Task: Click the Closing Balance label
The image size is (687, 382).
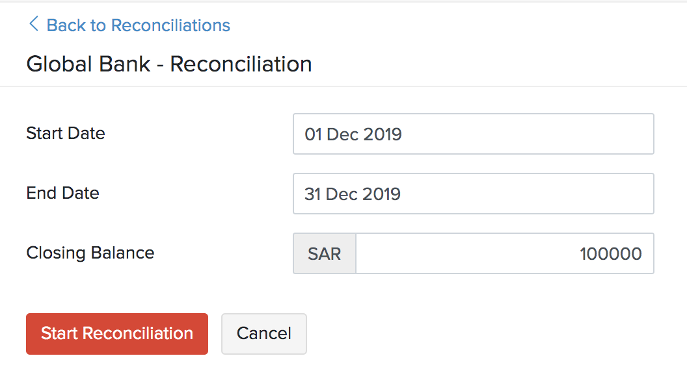Action: click(90, 253)
